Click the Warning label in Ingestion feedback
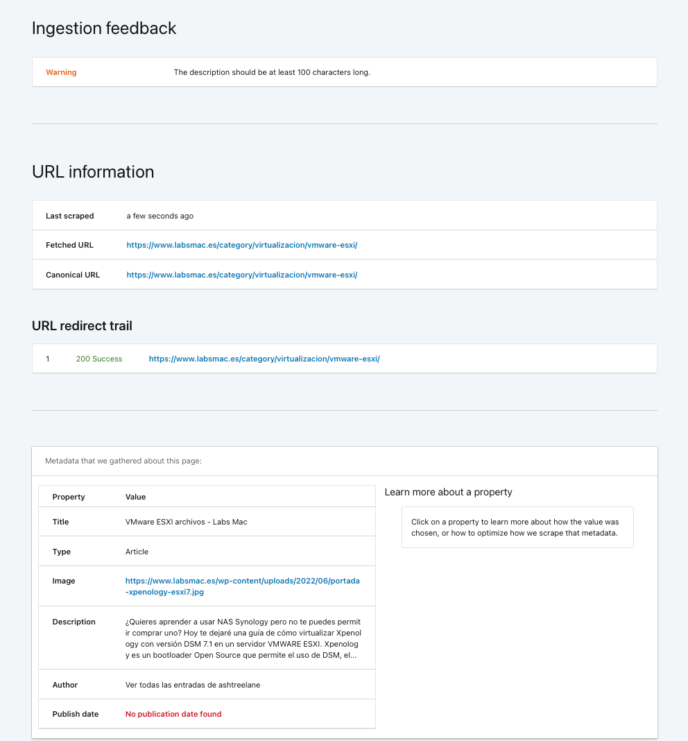Image resolution: width=688 pixels, height=741 pixels. (61, 72)
